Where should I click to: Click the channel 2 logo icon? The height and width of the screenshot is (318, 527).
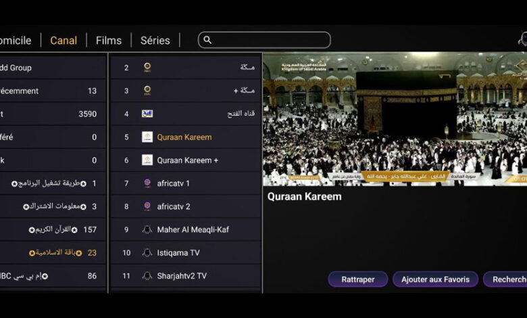click(147, 68)
